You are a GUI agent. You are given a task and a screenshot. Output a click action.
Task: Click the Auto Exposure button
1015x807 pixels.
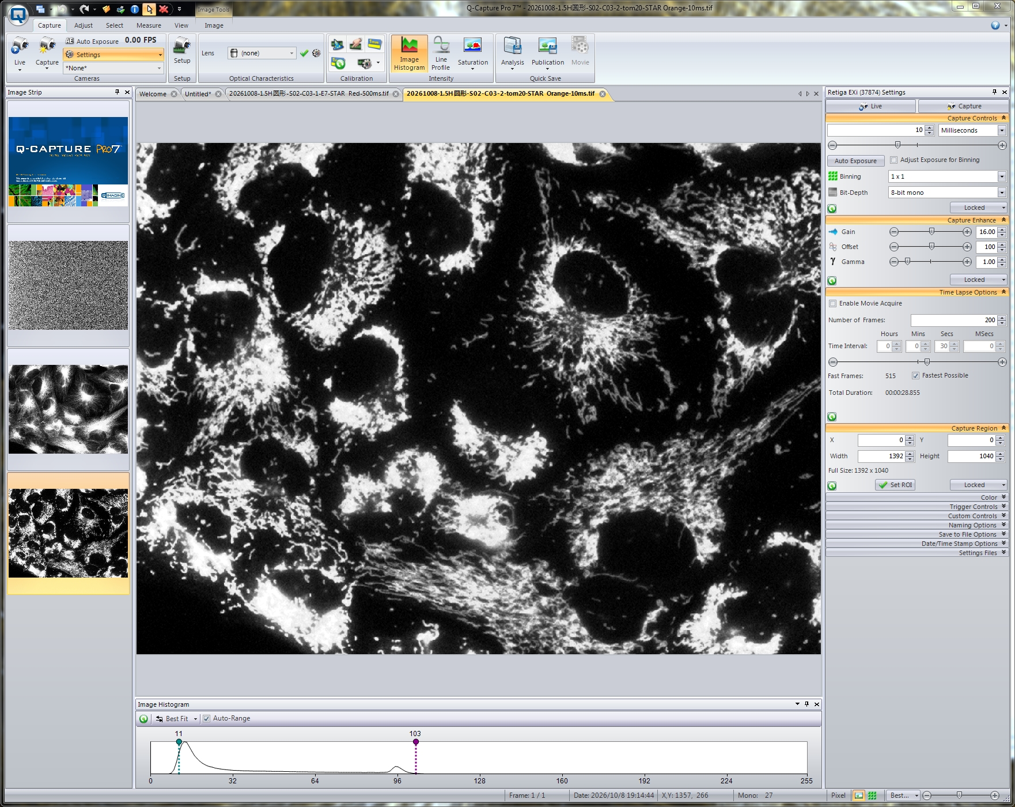tap(855, 161)
